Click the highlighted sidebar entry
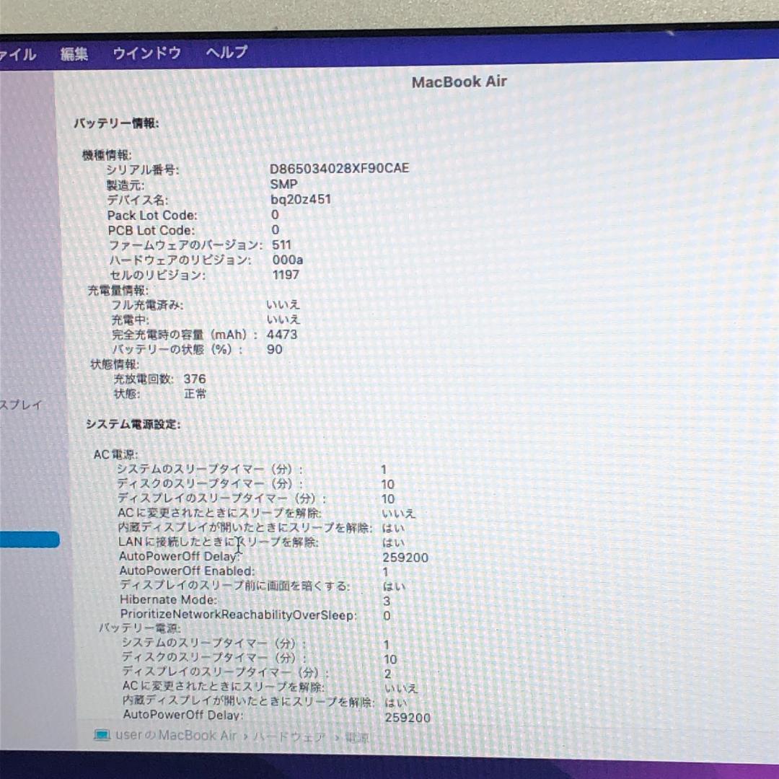This screenshot has height=779, width=779. point(30,539)
